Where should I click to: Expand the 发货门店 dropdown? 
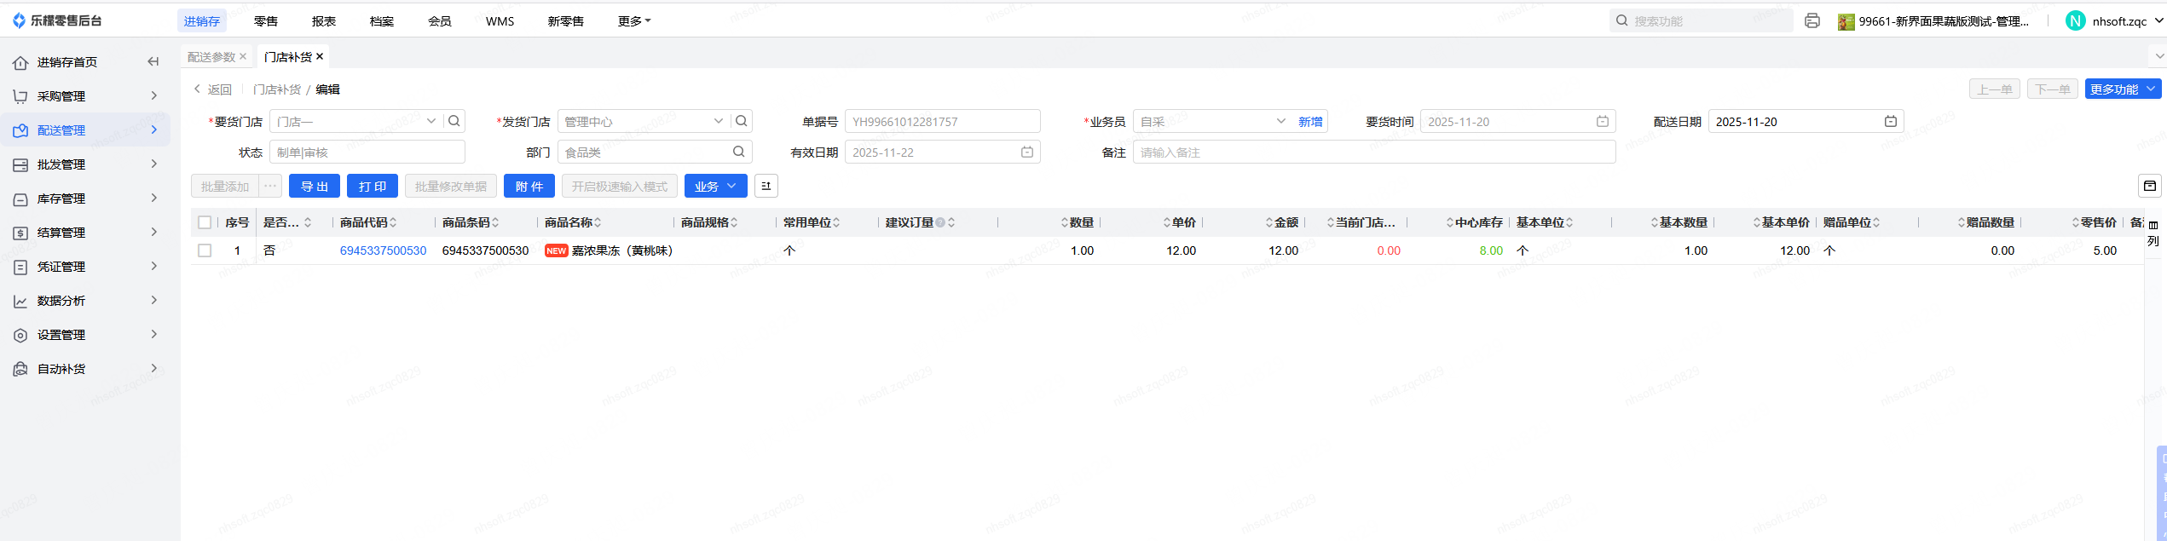719,121
